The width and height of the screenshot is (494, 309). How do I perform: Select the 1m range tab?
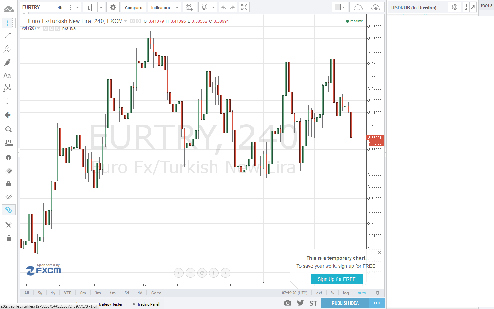tap(113, 293)
